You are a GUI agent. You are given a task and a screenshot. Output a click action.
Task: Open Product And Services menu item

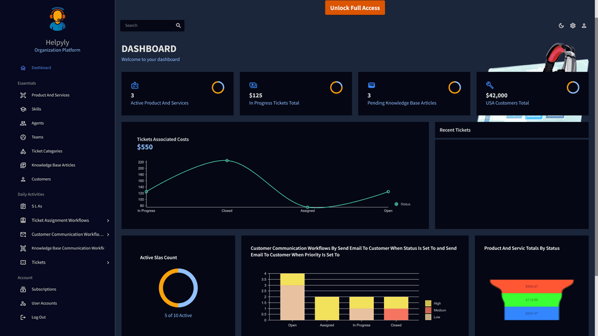(50, 95)
